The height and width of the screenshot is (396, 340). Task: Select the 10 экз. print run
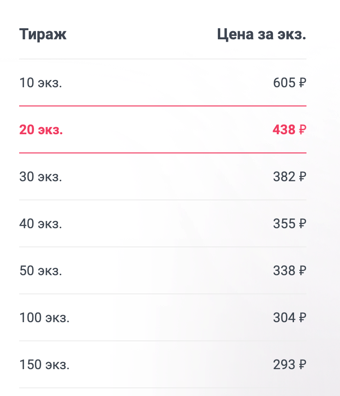[41, 83]
